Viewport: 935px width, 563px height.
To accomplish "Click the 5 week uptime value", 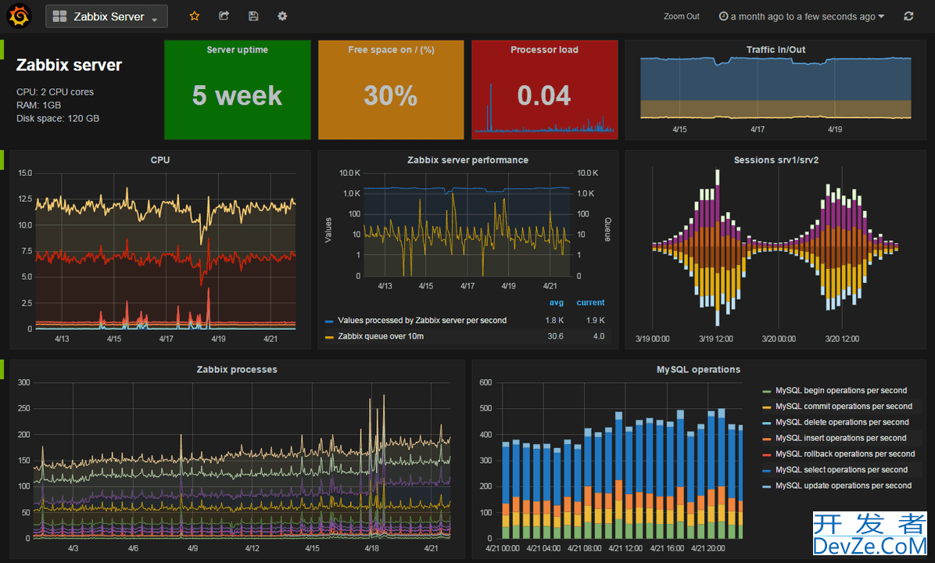I will tap(238, 95).
